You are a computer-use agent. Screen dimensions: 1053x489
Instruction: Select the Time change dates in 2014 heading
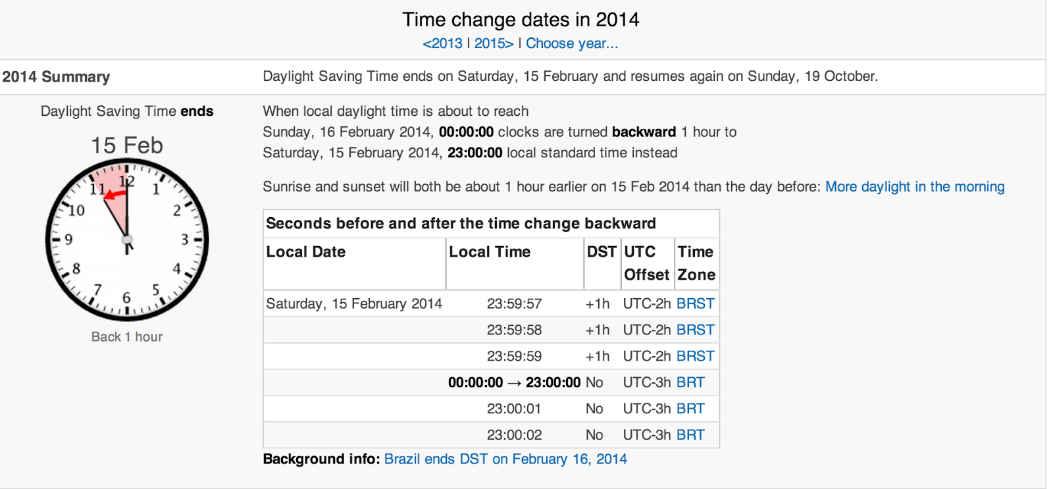pos(521,20)
